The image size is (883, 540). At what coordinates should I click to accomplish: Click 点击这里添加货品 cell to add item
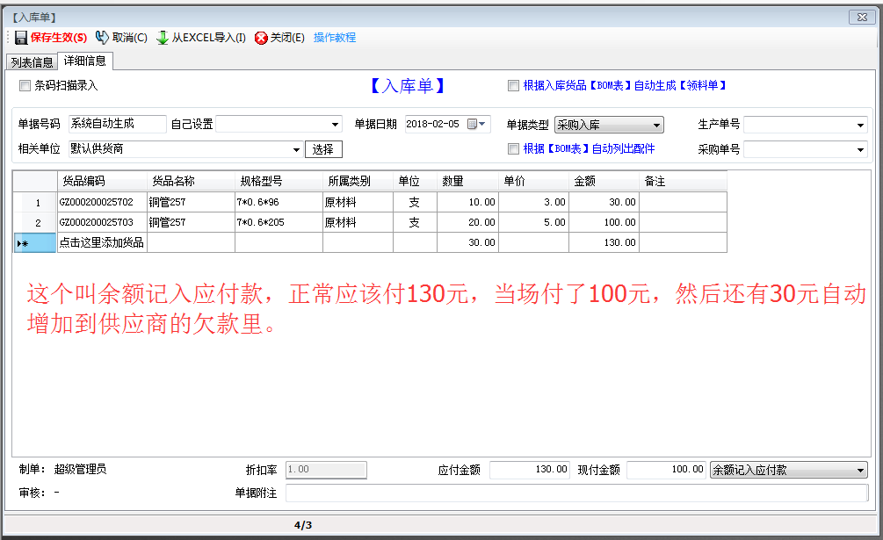(x=102, y=242)
